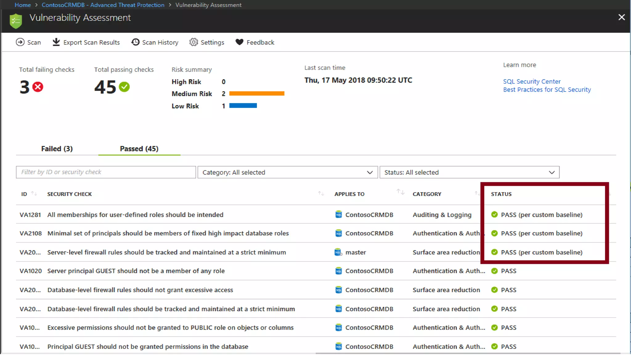Click the red failing checks X icon
631x355 pixels.
[x=38, y=87]
